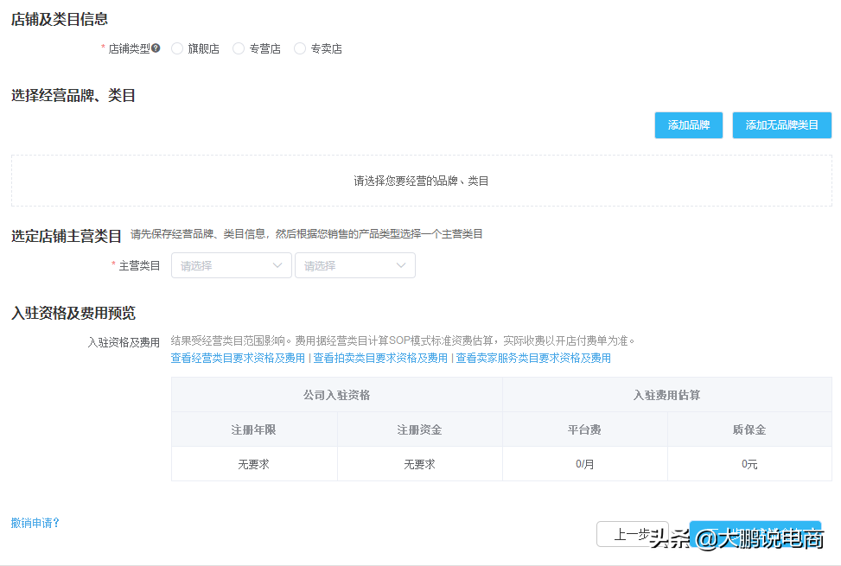
Task: Click the 入驻资格及费用预览 heading
Action: [73, 313]
